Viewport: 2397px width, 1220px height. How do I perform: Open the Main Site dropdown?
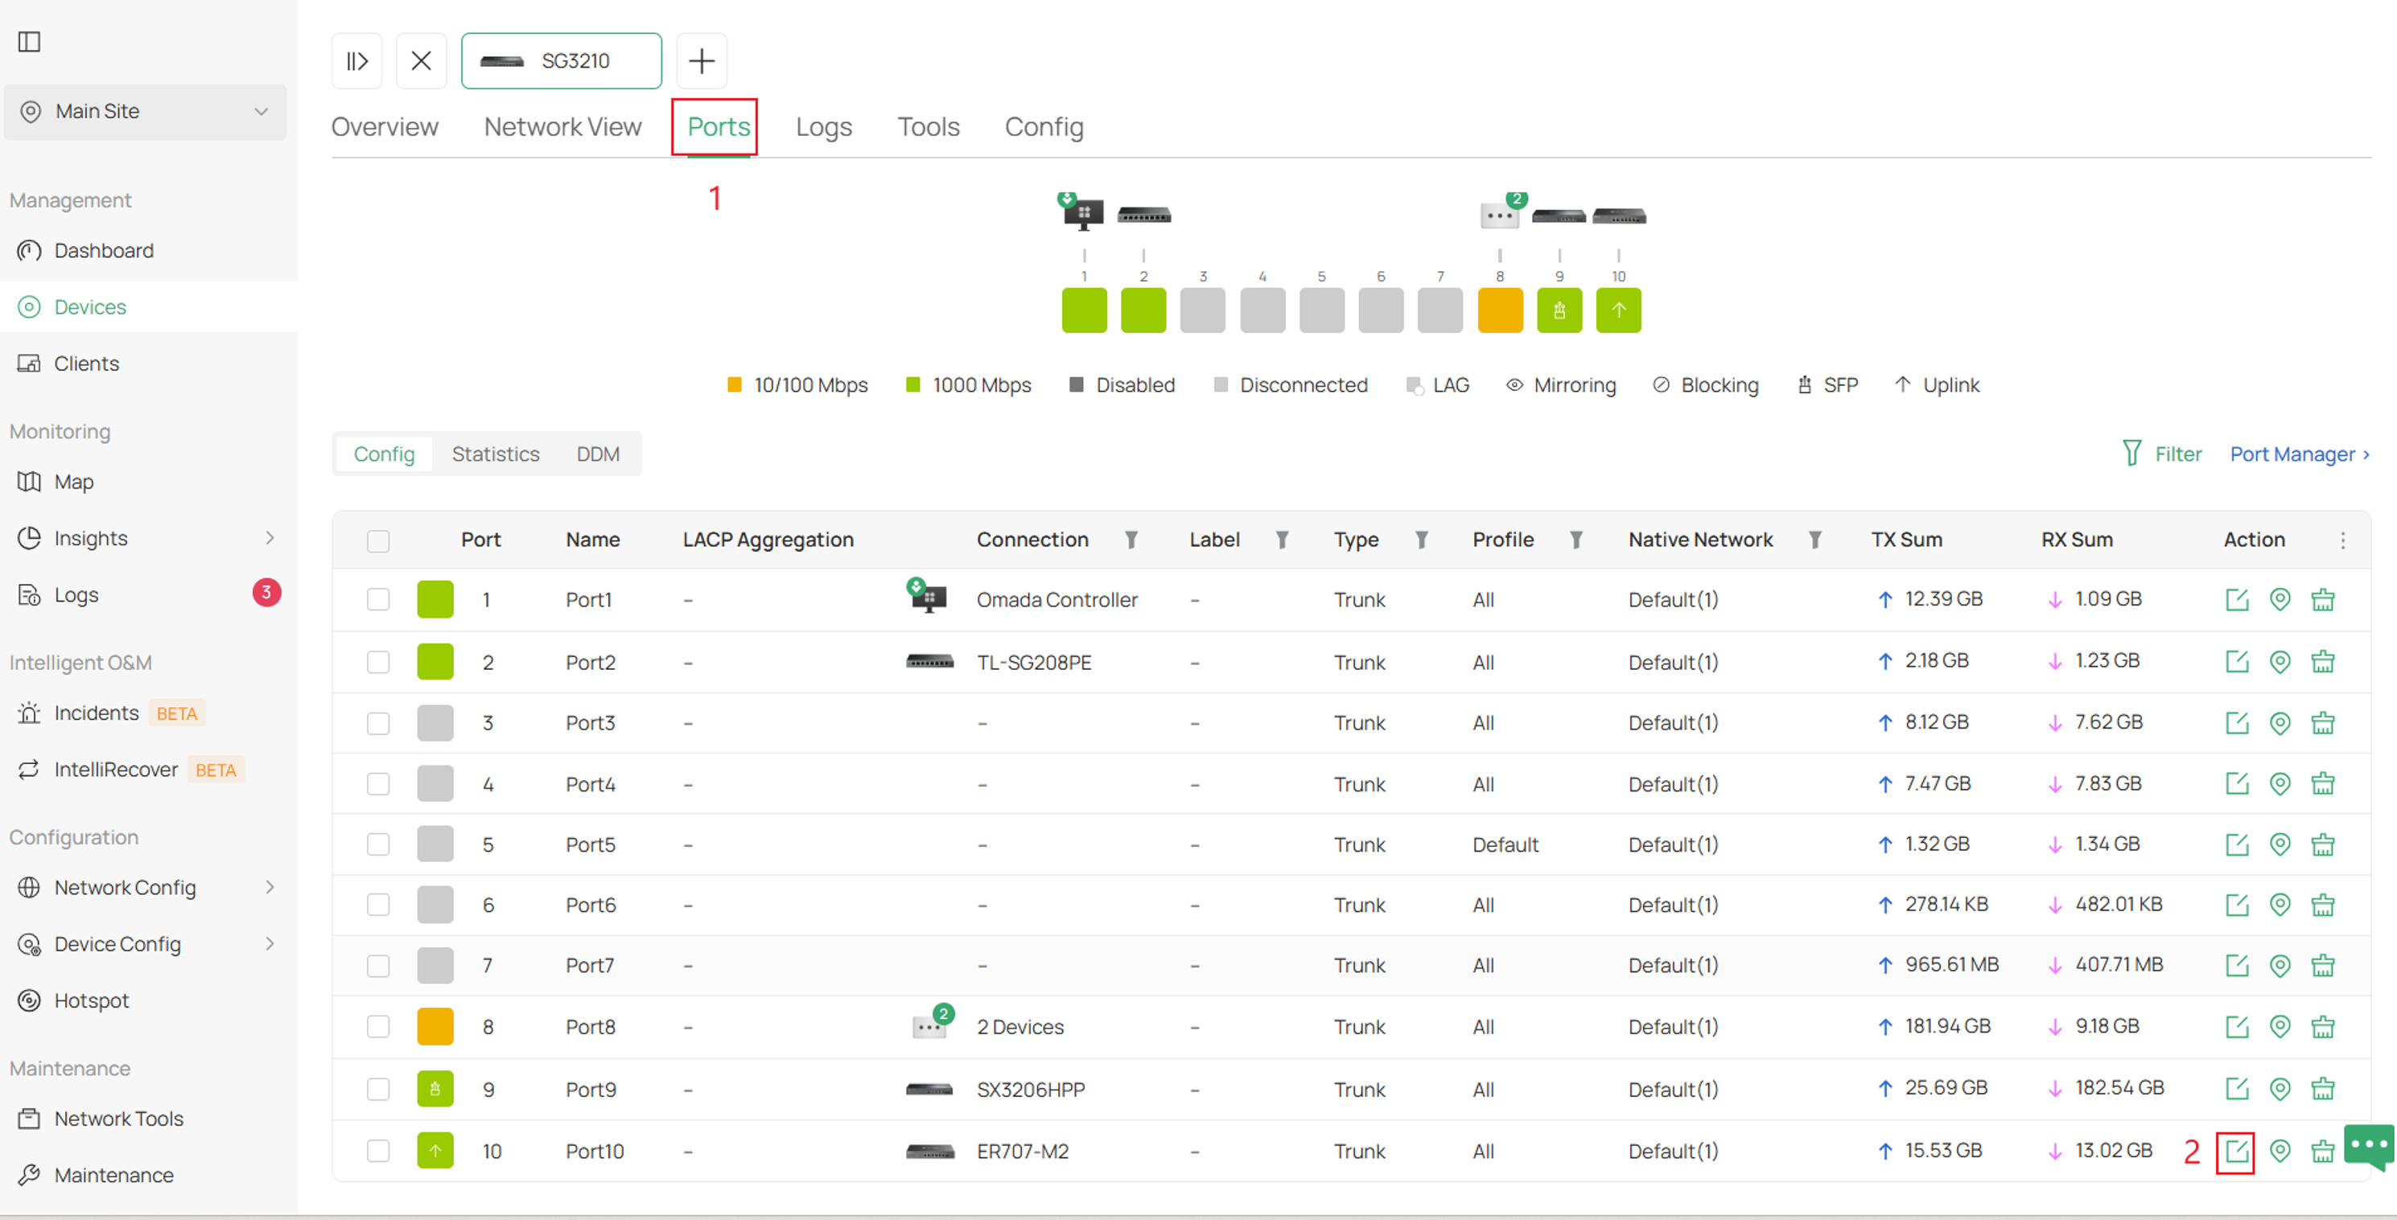click(145, 112)
